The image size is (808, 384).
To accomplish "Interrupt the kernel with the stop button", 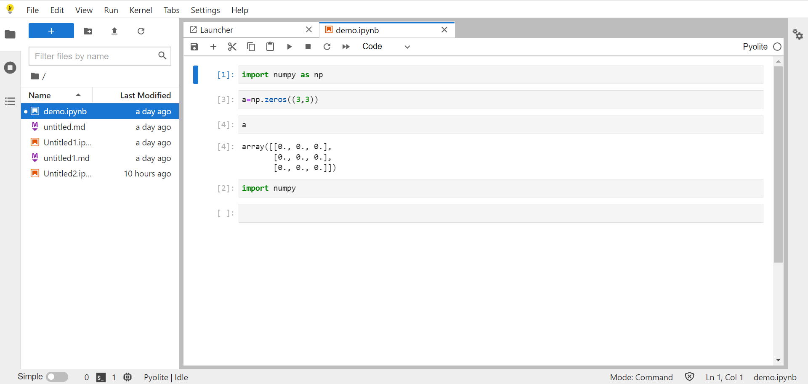I will (308, 47).
